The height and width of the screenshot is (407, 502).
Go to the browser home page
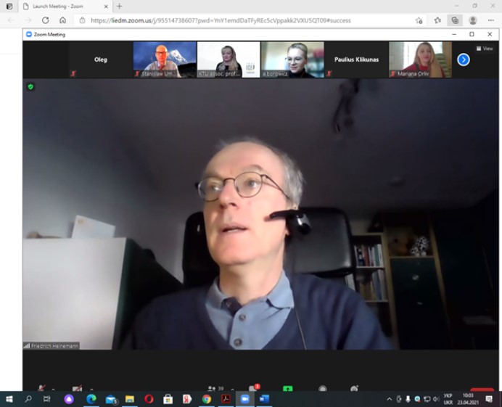62,20
